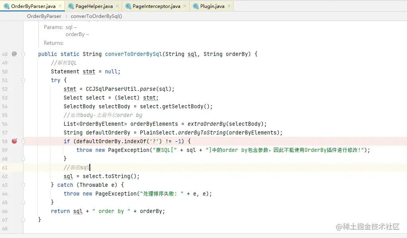Click converToOrderBySql() in the breadcrumb

point(96,16)
